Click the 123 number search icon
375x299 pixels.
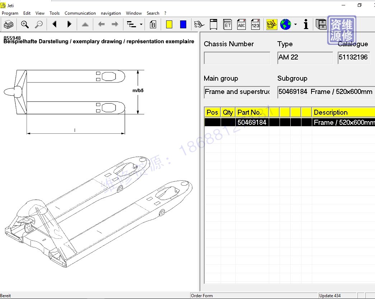(x=255, y=24)
